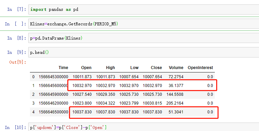
Task: Click Volume value 51.3041
Action: pyautogui.click(x=176, y=112)
